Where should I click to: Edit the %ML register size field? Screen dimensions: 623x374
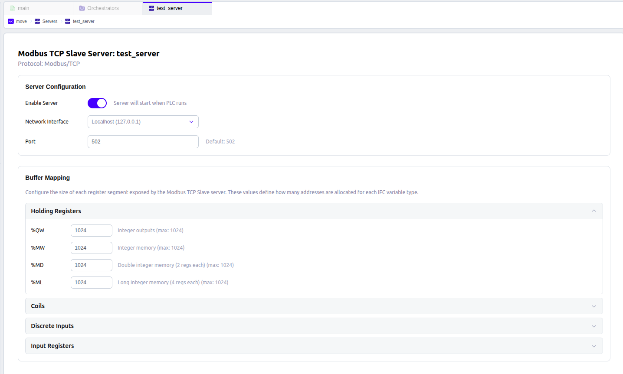(92, 283)
